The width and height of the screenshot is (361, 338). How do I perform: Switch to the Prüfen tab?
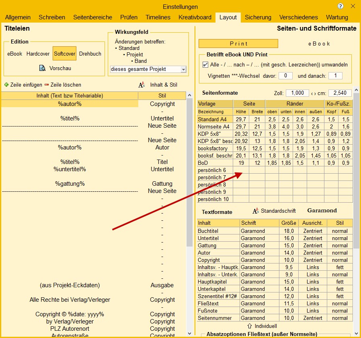coord(129,17)
